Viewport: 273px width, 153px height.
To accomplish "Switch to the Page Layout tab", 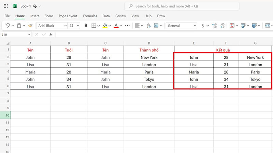I will pyautogui.click(x=68, y=16).
